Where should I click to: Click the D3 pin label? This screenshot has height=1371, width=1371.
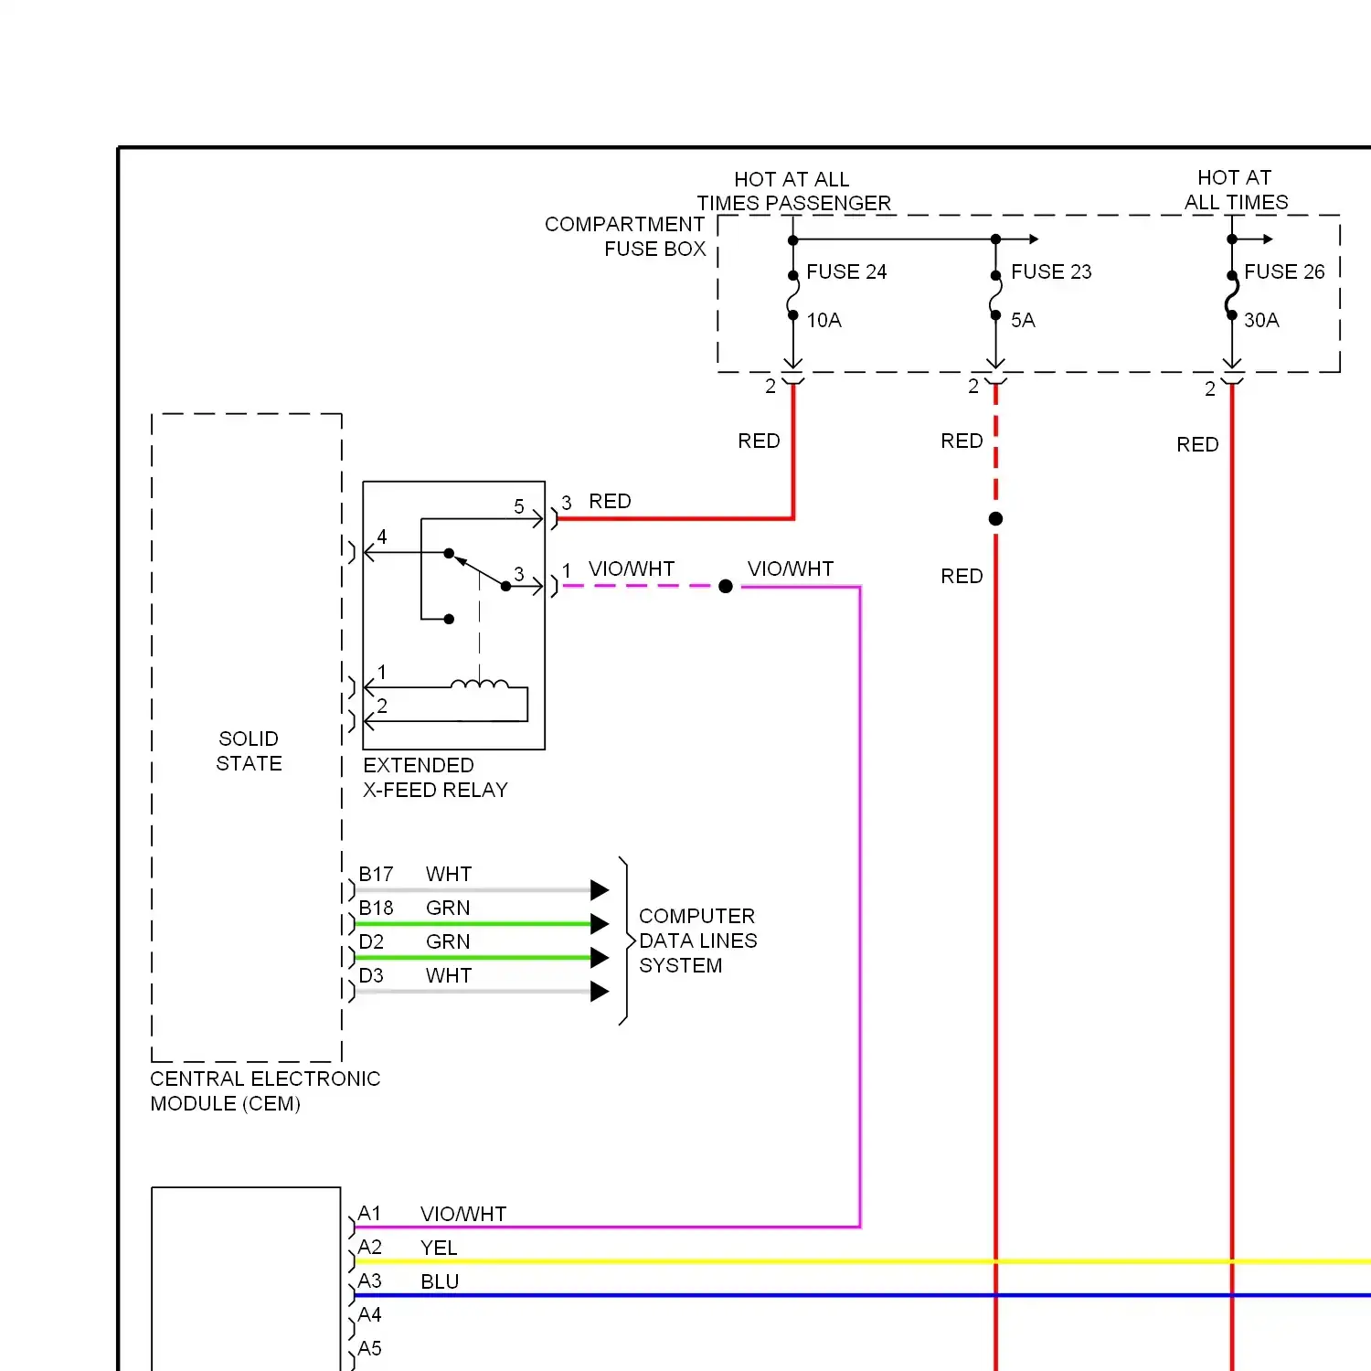click(x=371, y=975)
